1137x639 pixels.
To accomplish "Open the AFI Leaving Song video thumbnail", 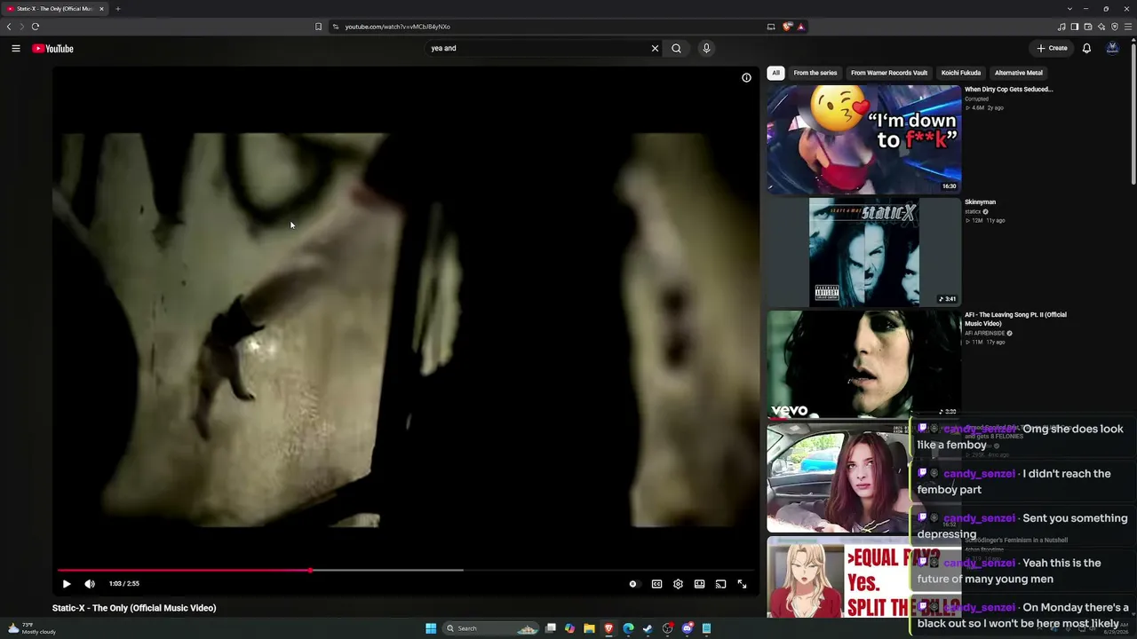I will 864,364.
